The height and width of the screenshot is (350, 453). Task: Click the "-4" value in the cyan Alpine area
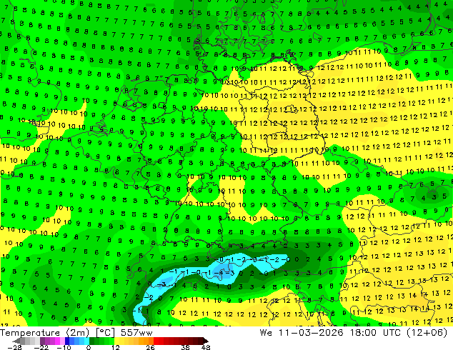219,273
